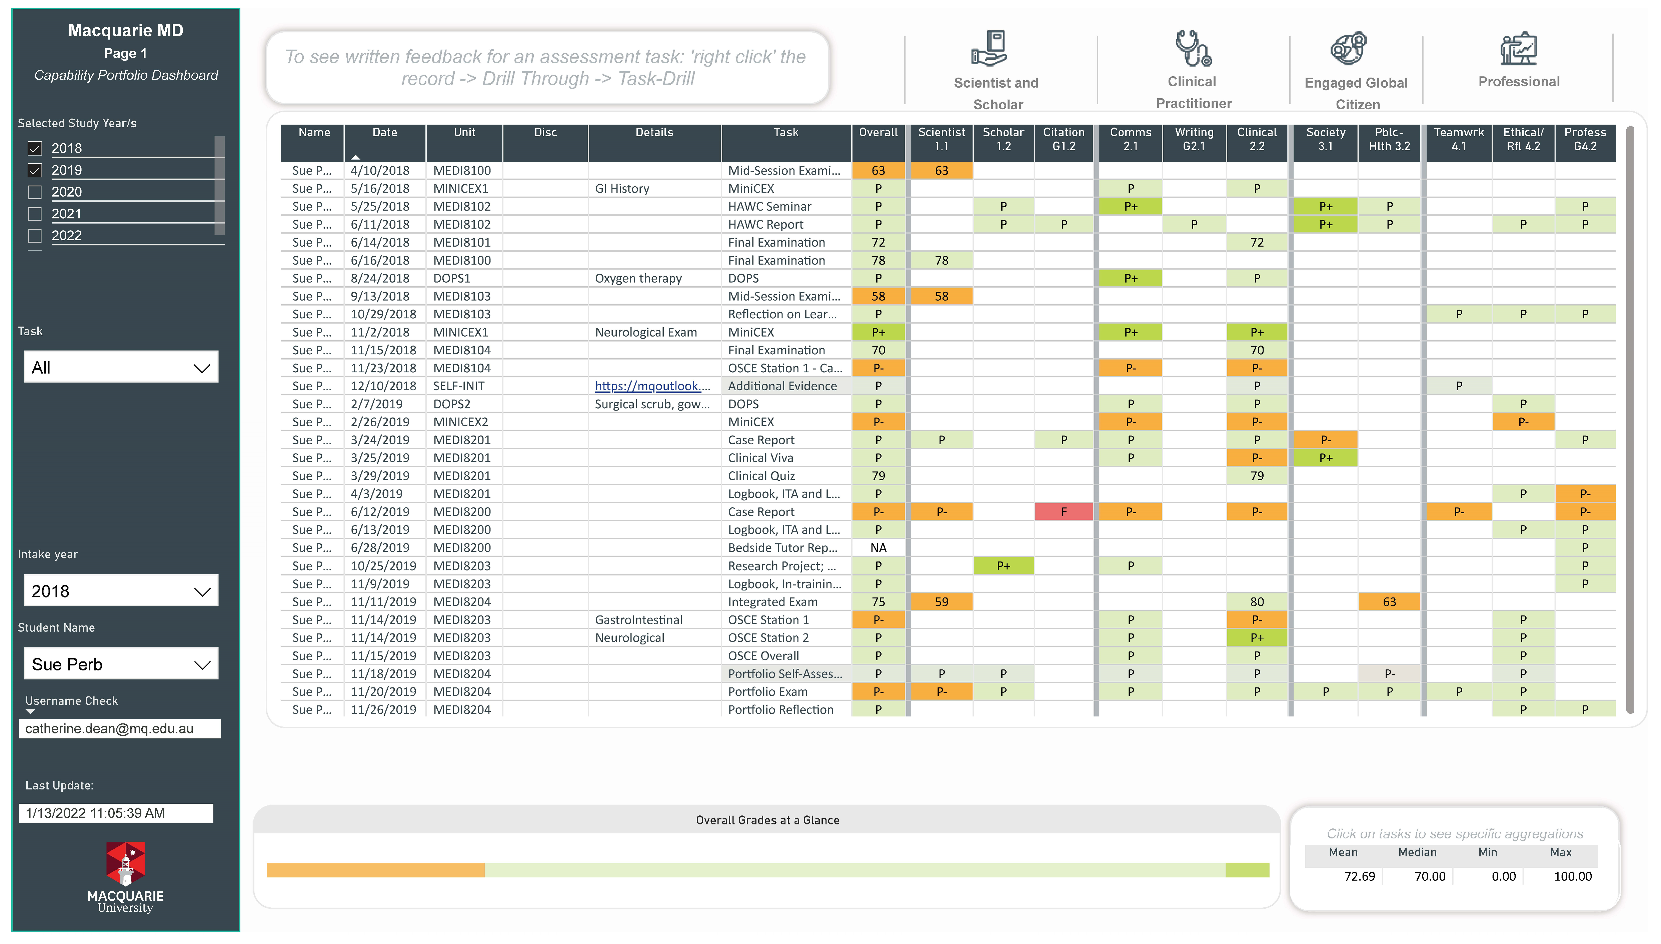Expand the Intake year dropdown

point(121,591)
